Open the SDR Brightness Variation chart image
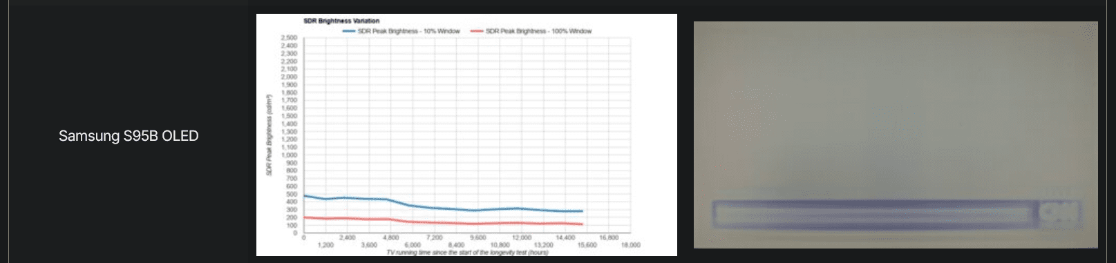The width and height of the screenshot is (1116, 263). click(466, 135)
